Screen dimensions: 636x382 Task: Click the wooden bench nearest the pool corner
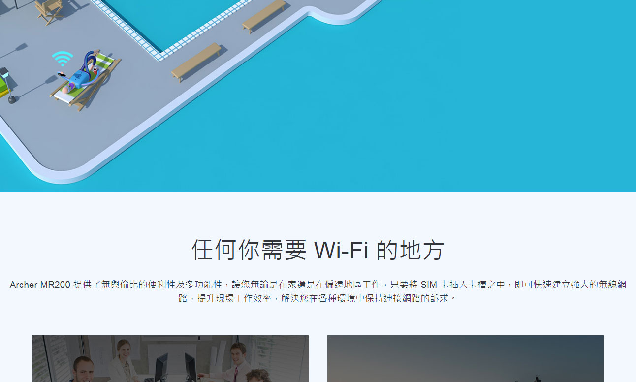coord(196,61)
